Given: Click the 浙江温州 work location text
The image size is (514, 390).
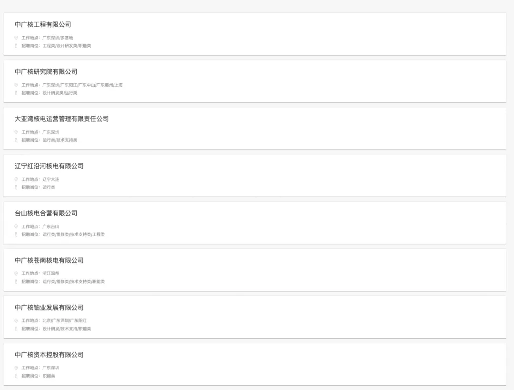Looking at the screenshot, I should point(51,273).
